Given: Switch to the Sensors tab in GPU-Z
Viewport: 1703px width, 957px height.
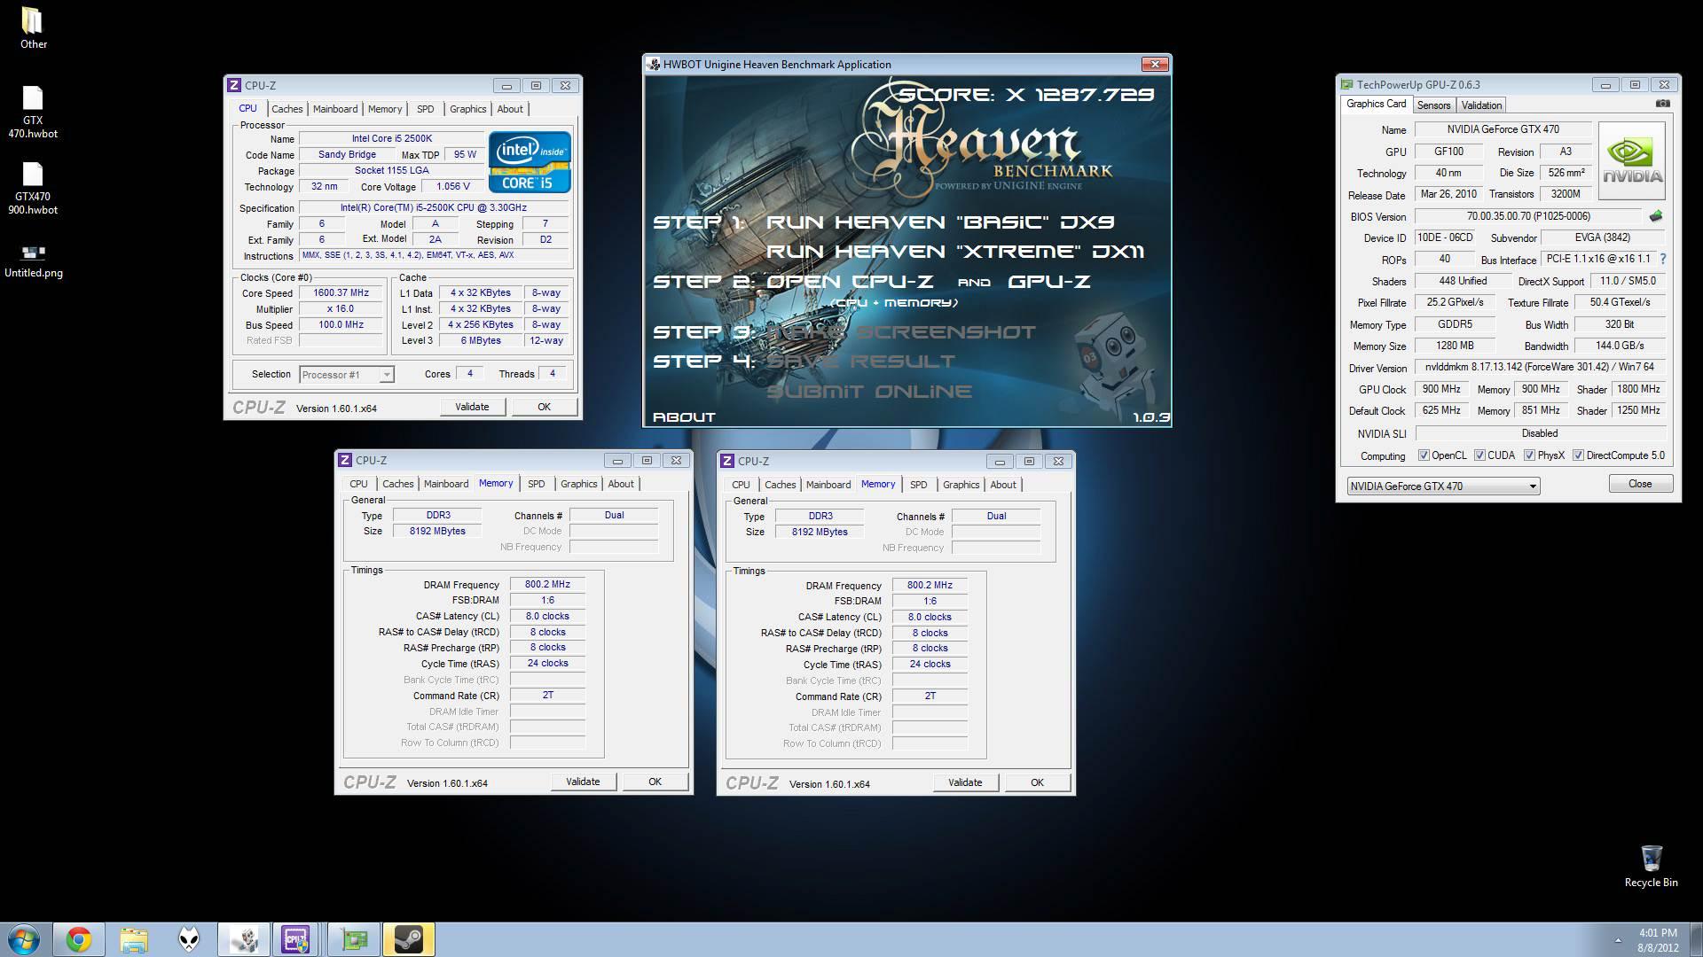Looking at the screenshot, I should pyautogui.click(x=1433, y=105).
